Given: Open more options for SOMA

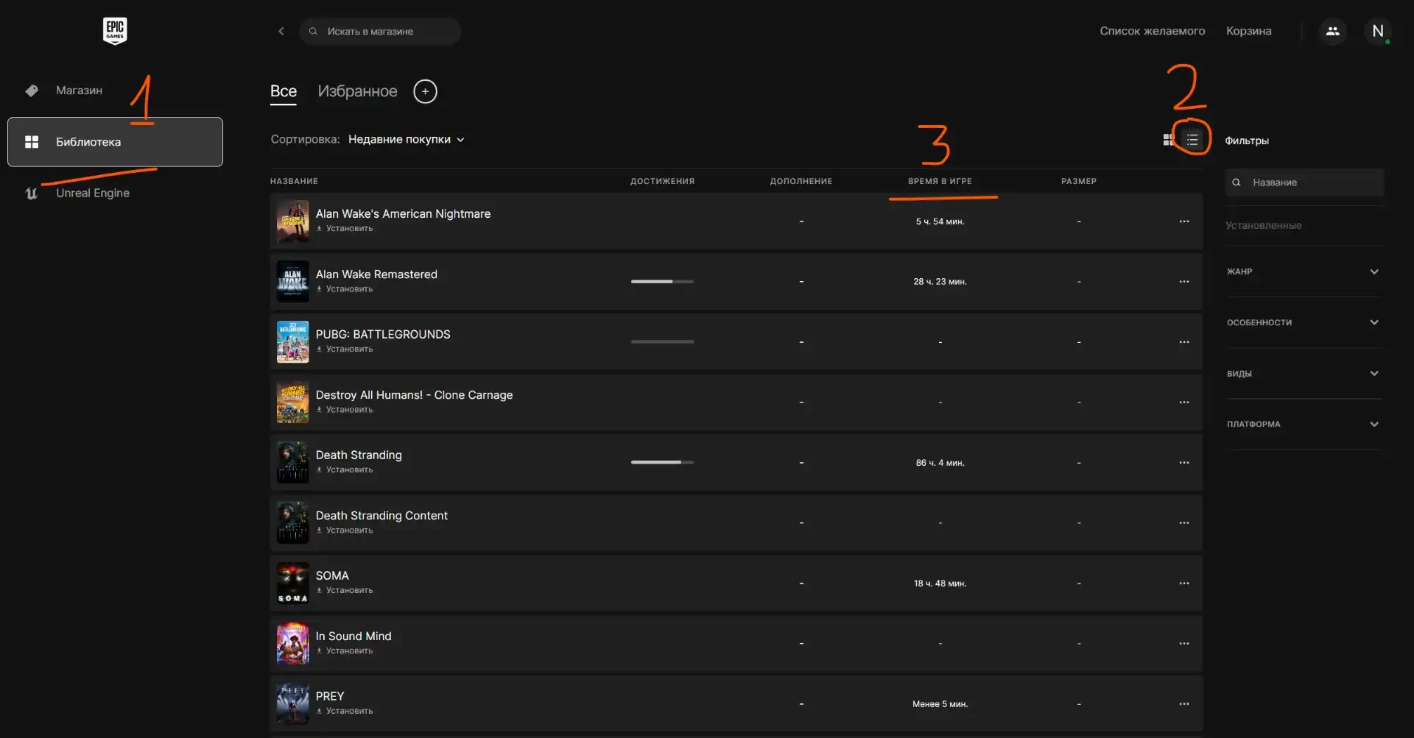Looking at the screenshot, I should (1184, 583).
